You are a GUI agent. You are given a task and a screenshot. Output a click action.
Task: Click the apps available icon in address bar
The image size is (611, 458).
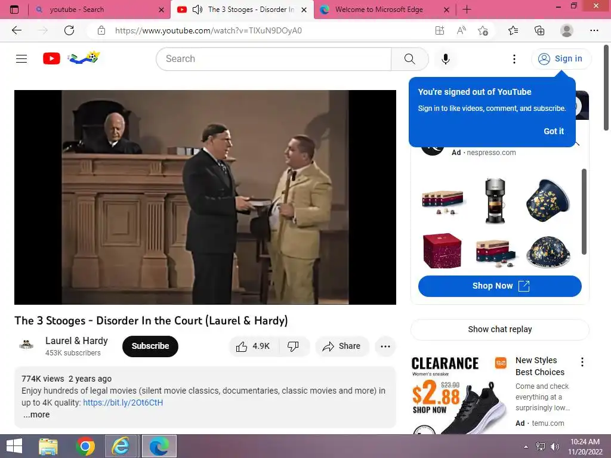tap(440, 30)
